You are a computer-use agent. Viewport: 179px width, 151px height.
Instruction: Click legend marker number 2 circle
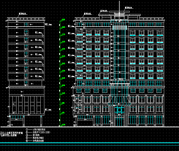[27, 132]
